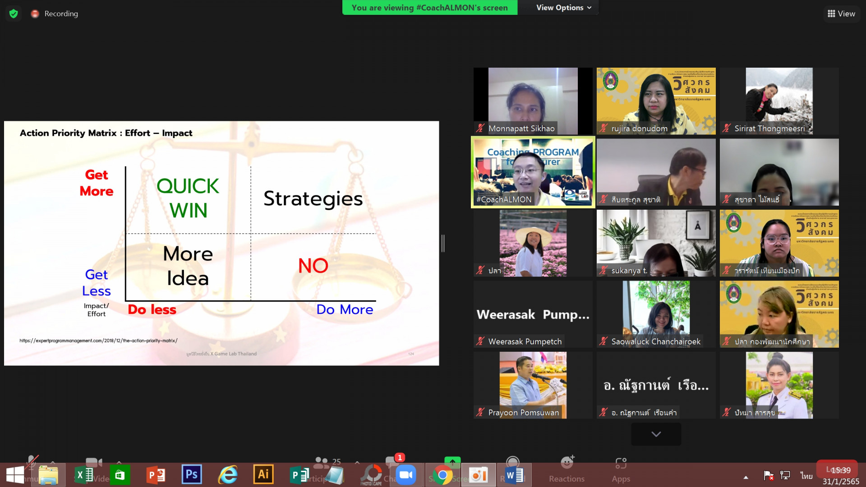Select the #CoachALMON speaker tile

click(533, 172)
